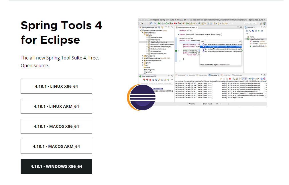
Task: Expand JRE System Library node
Action: (143, 58)
